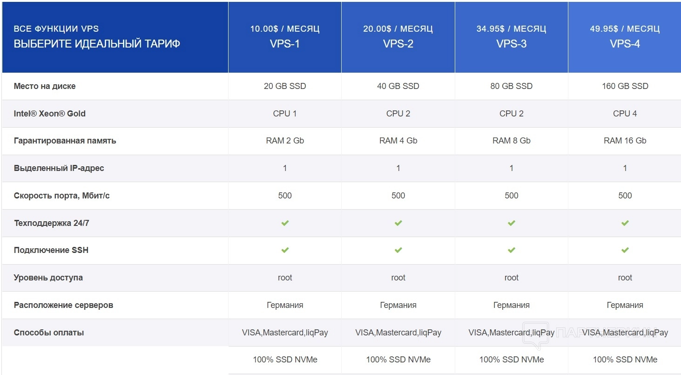The image size is (681, 375).
Task: Click the Подключение SSH checkmark for VPS-2
Action: point(398,250)
